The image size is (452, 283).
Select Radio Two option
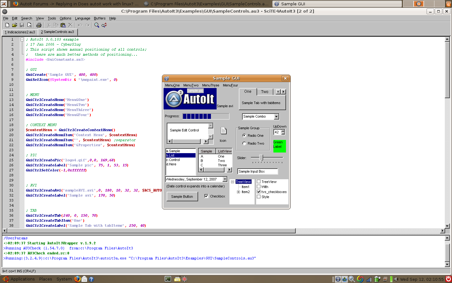click(244, 143)
